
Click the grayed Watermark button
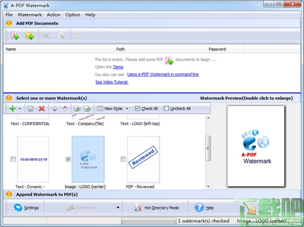coord(81,208)
